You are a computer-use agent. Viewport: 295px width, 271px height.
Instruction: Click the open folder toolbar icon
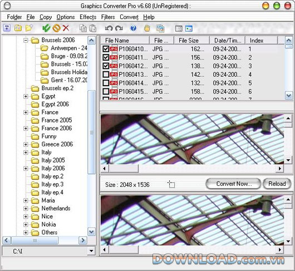tap(18, 28)
